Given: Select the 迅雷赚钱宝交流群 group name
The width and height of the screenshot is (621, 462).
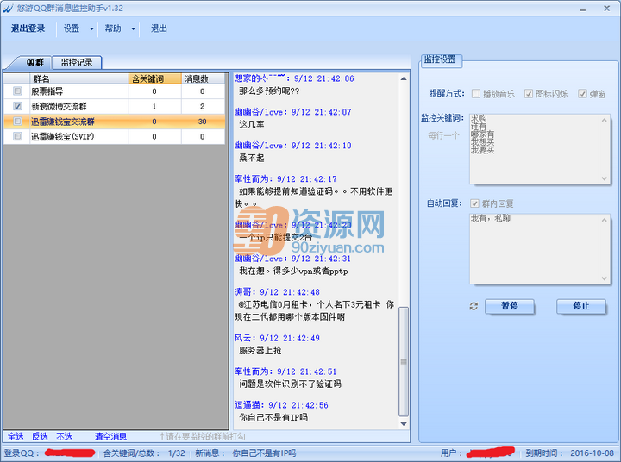Looking at the screenshot, I should tap(63, 122).
